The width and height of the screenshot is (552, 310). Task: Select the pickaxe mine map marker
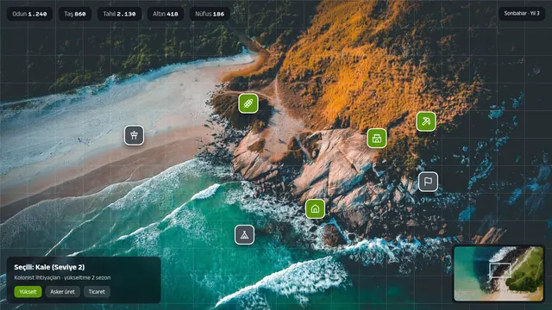(426, 121)
